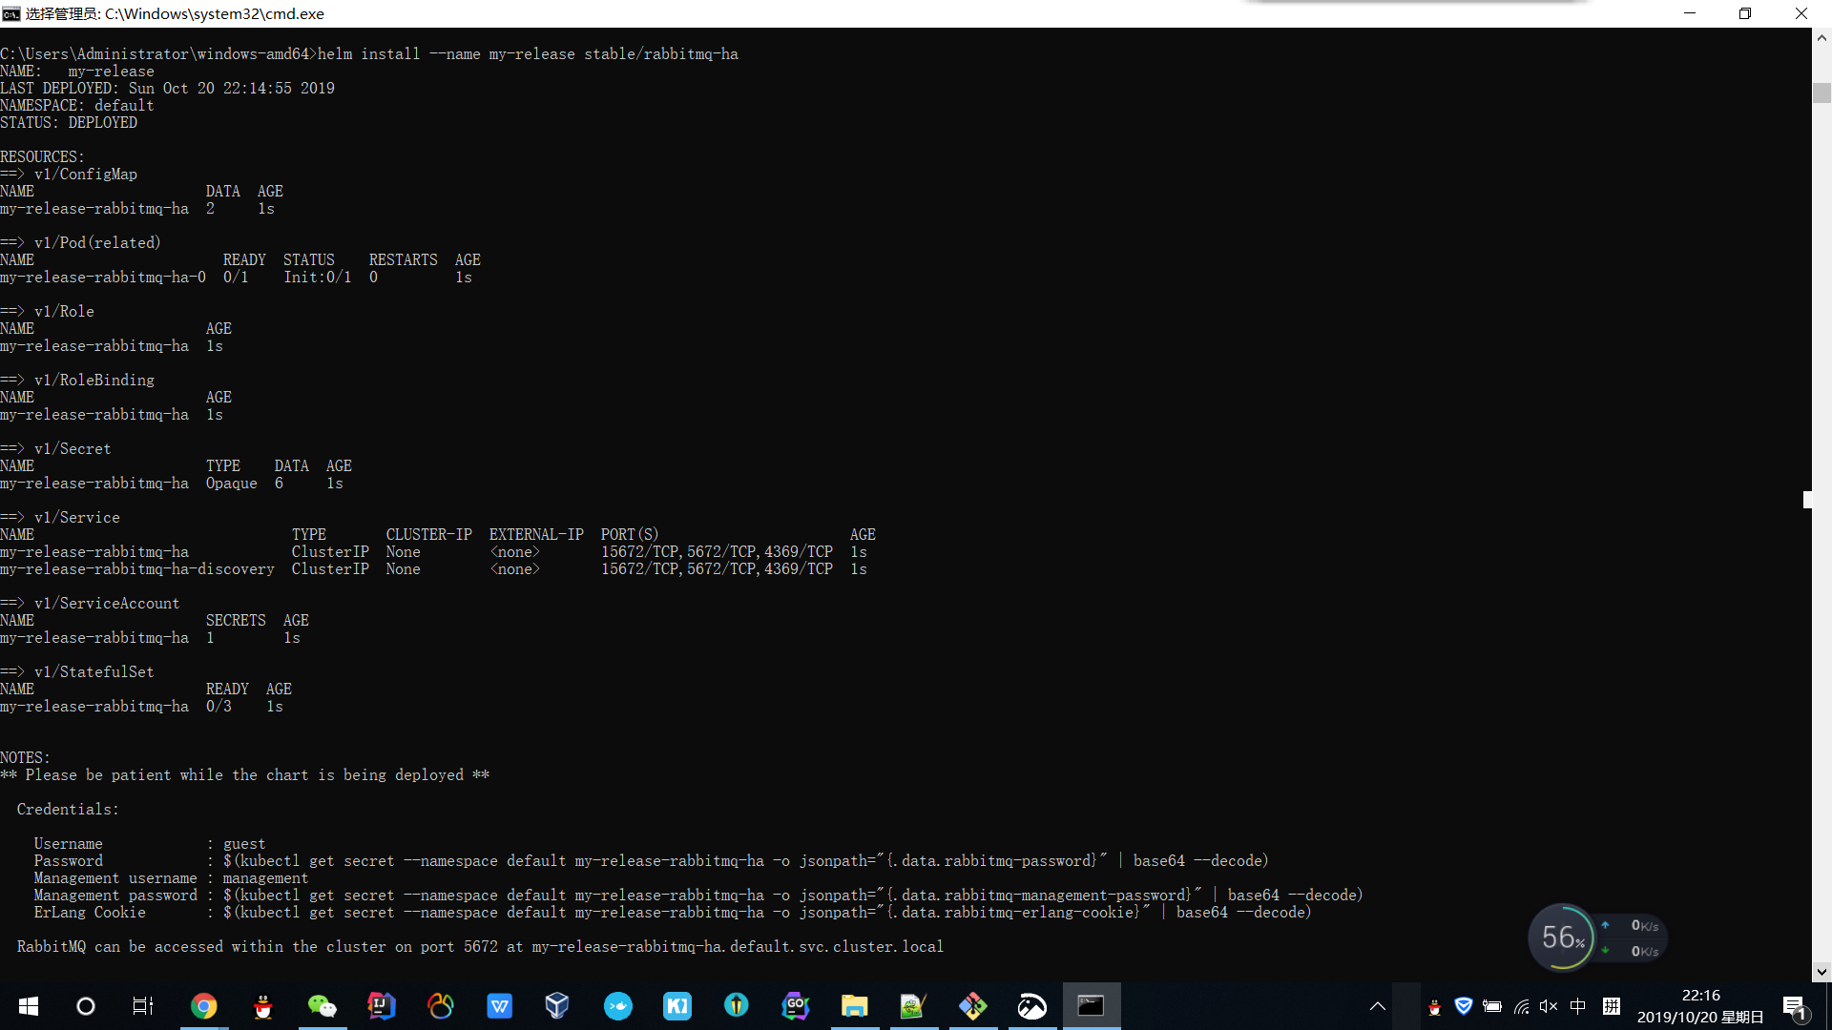Open WeChat from the taskbar
1832x1030 pixels.
322,1006
